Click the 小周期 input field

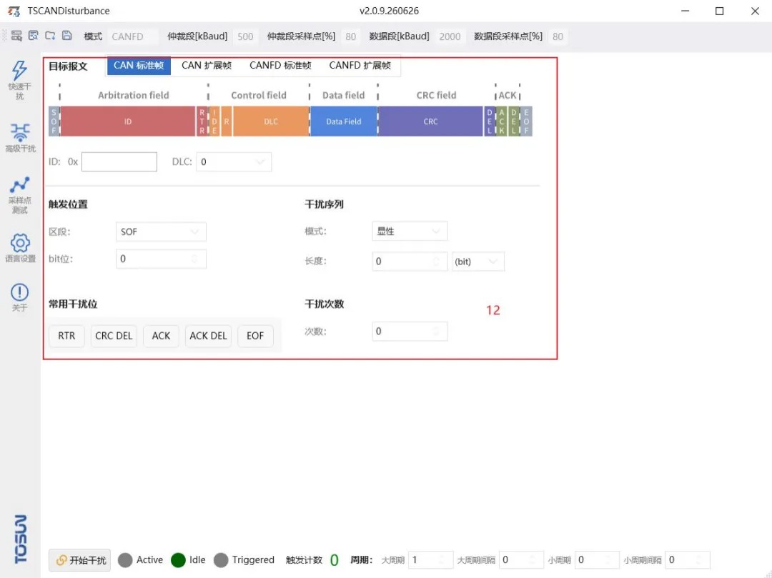597,560
